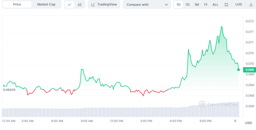Click the 6:00 AM axis label
The image size is (256, 130).
[x=57, y=121]
